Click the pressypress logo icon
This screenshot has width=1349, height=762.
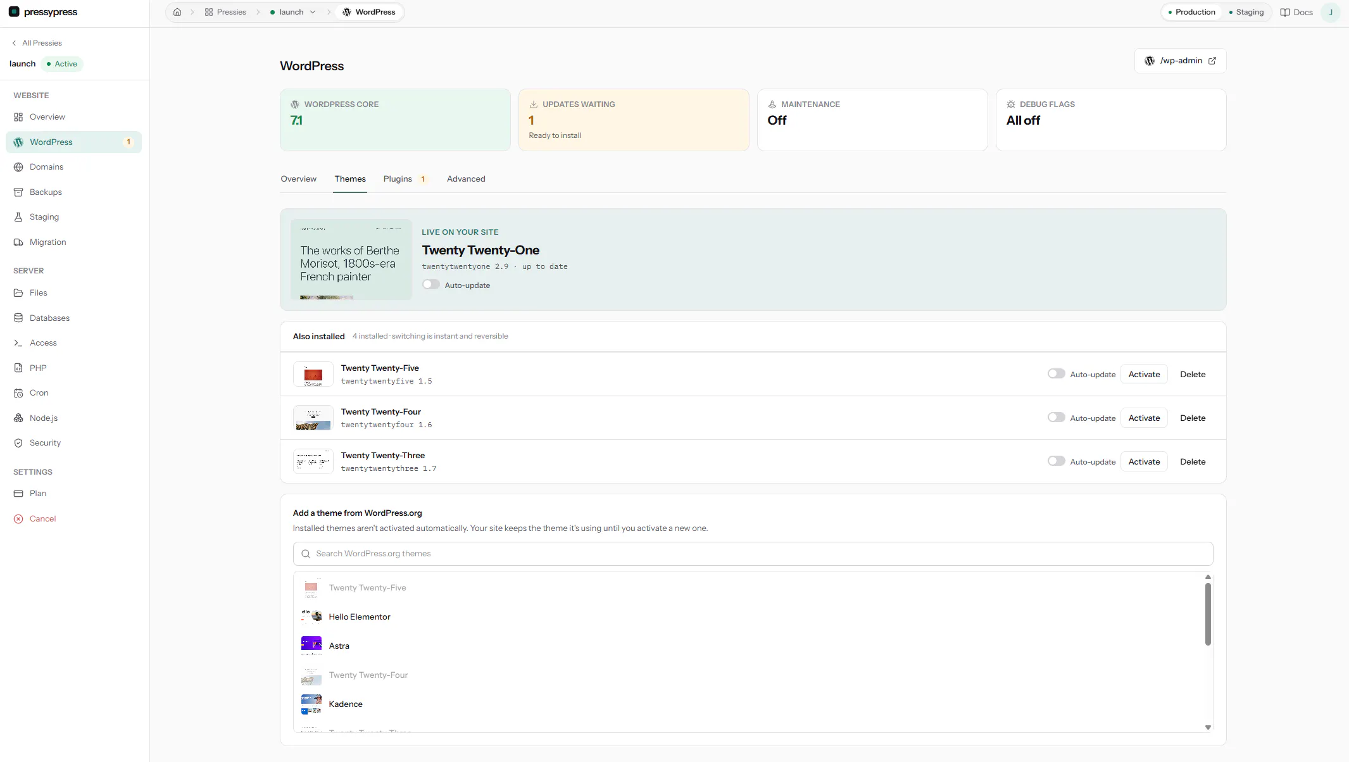click(14, 12)
